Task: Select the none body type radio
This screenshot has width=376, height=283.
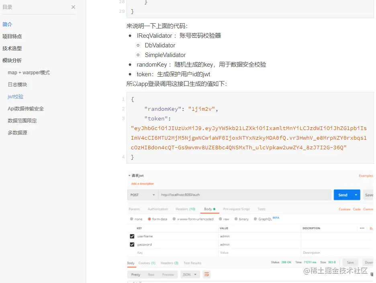Action: (132, 219)
